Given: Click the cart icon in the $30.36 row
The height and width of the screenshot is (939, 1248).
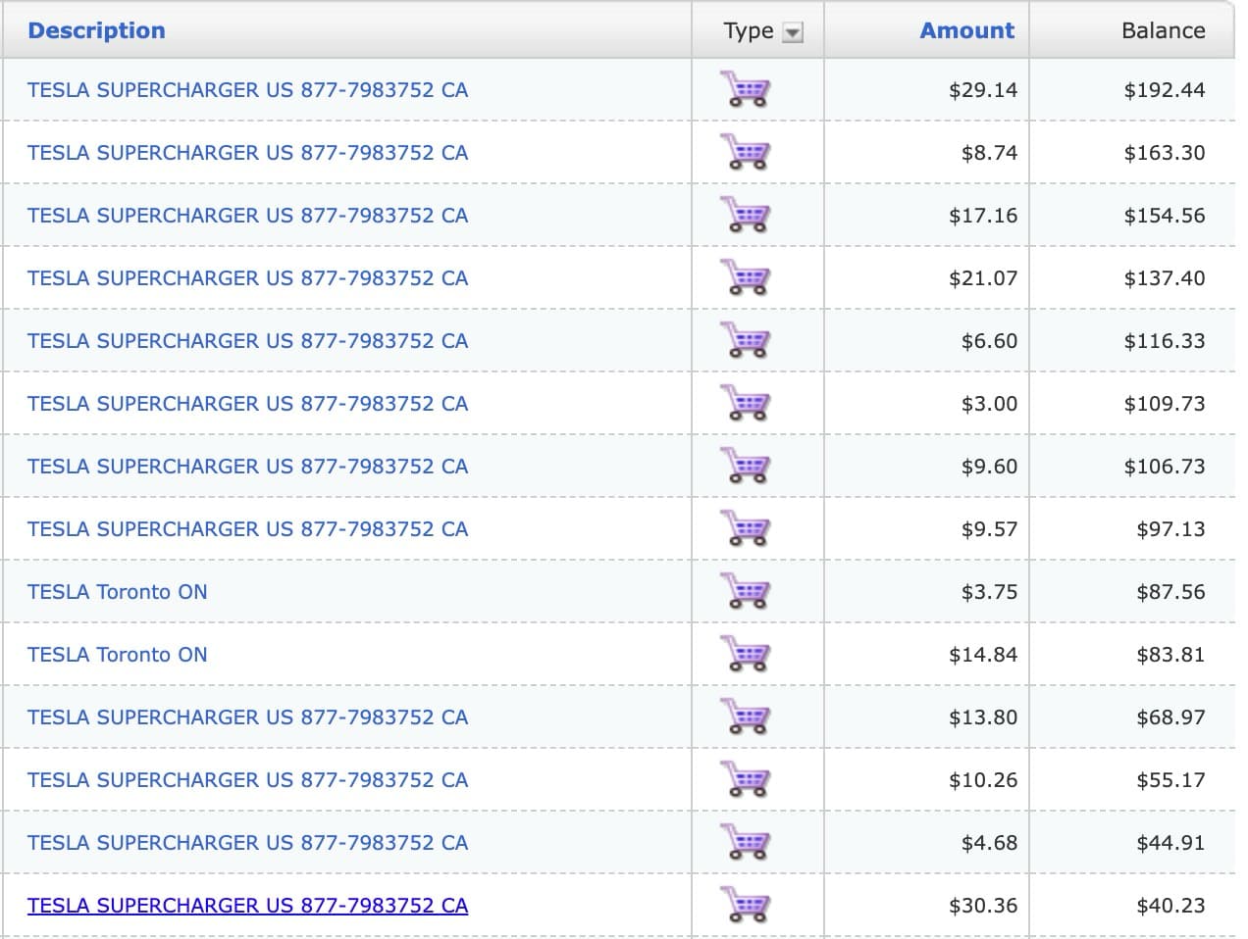Looking at the screenshot, I should pyautogui.click(x=745, y=906).
